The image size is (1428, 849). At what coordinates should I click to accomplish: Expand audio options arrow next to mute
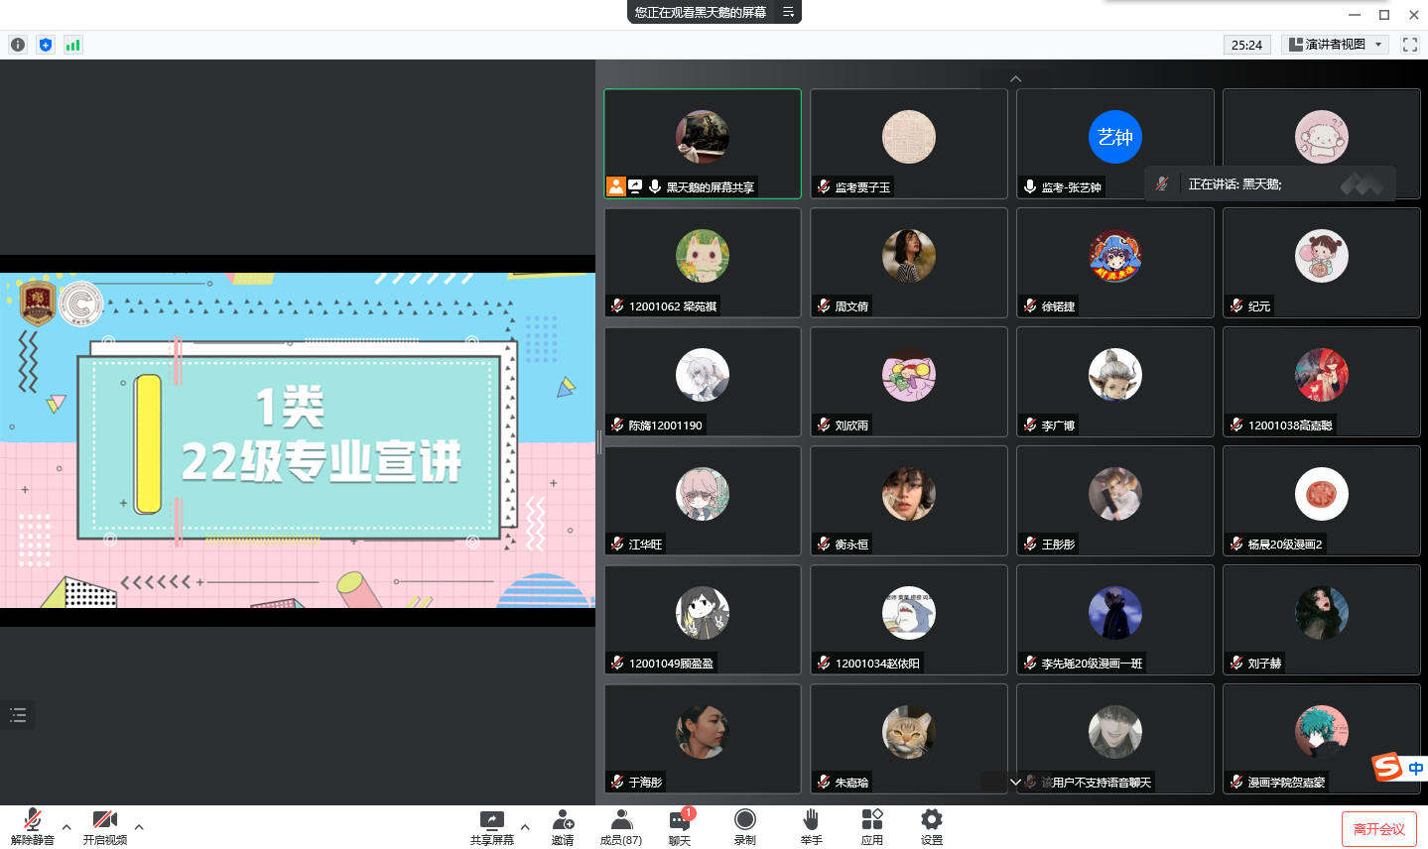[66, 826]
